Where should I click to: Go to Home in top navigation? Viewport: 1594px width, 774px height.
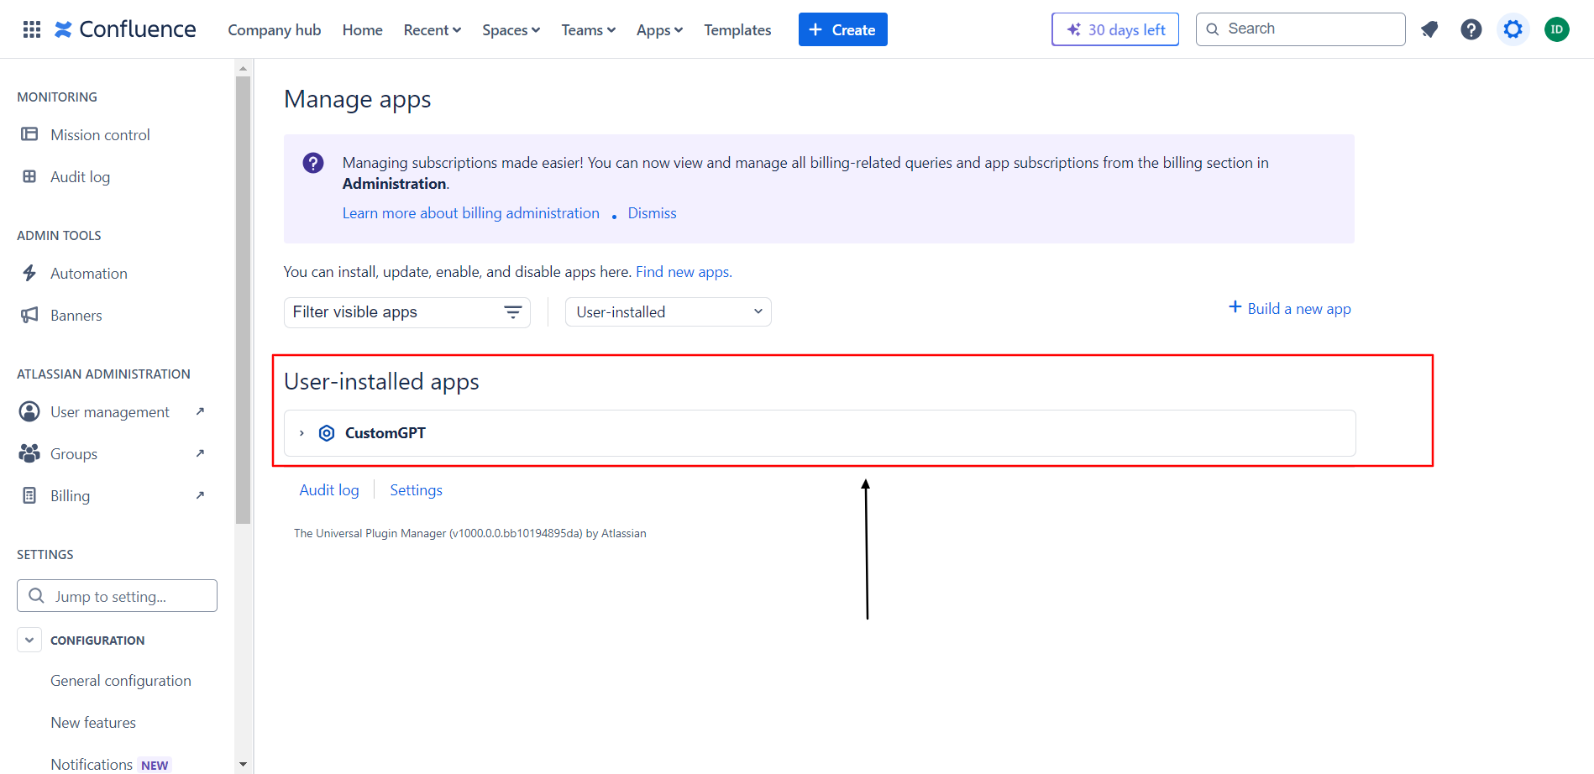click(363, 30)
